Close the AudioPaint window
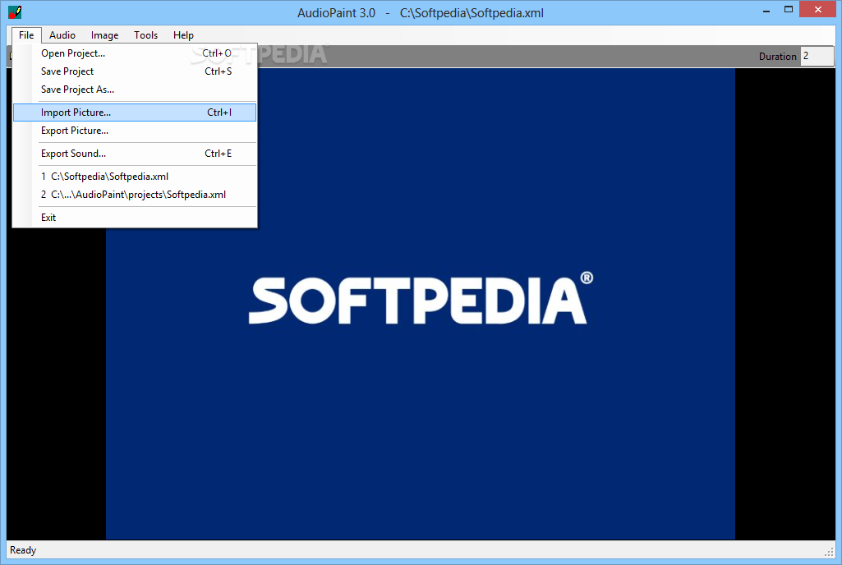 [x=818, y=10]
